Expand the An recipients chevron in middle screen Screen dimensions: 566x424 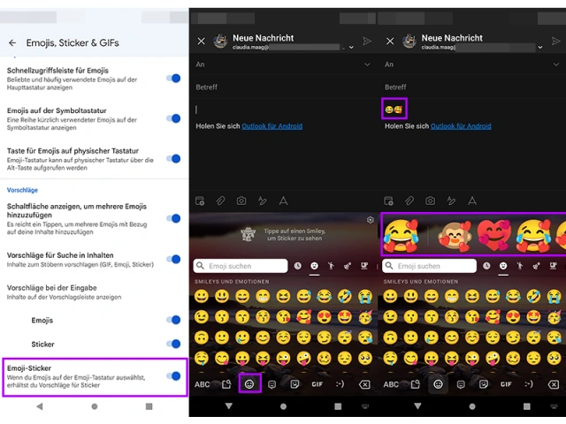[367, 64]
